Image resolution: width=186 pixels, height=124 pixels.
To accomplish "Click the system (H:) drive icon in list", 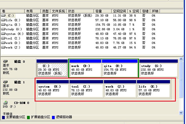I will [3, 34].
